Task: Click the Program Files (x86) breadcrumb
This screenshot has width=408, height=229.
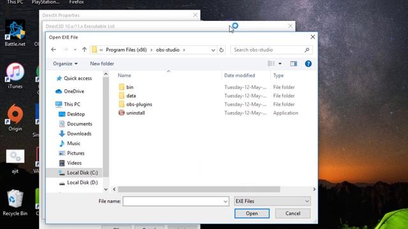Action: [126, 50]
